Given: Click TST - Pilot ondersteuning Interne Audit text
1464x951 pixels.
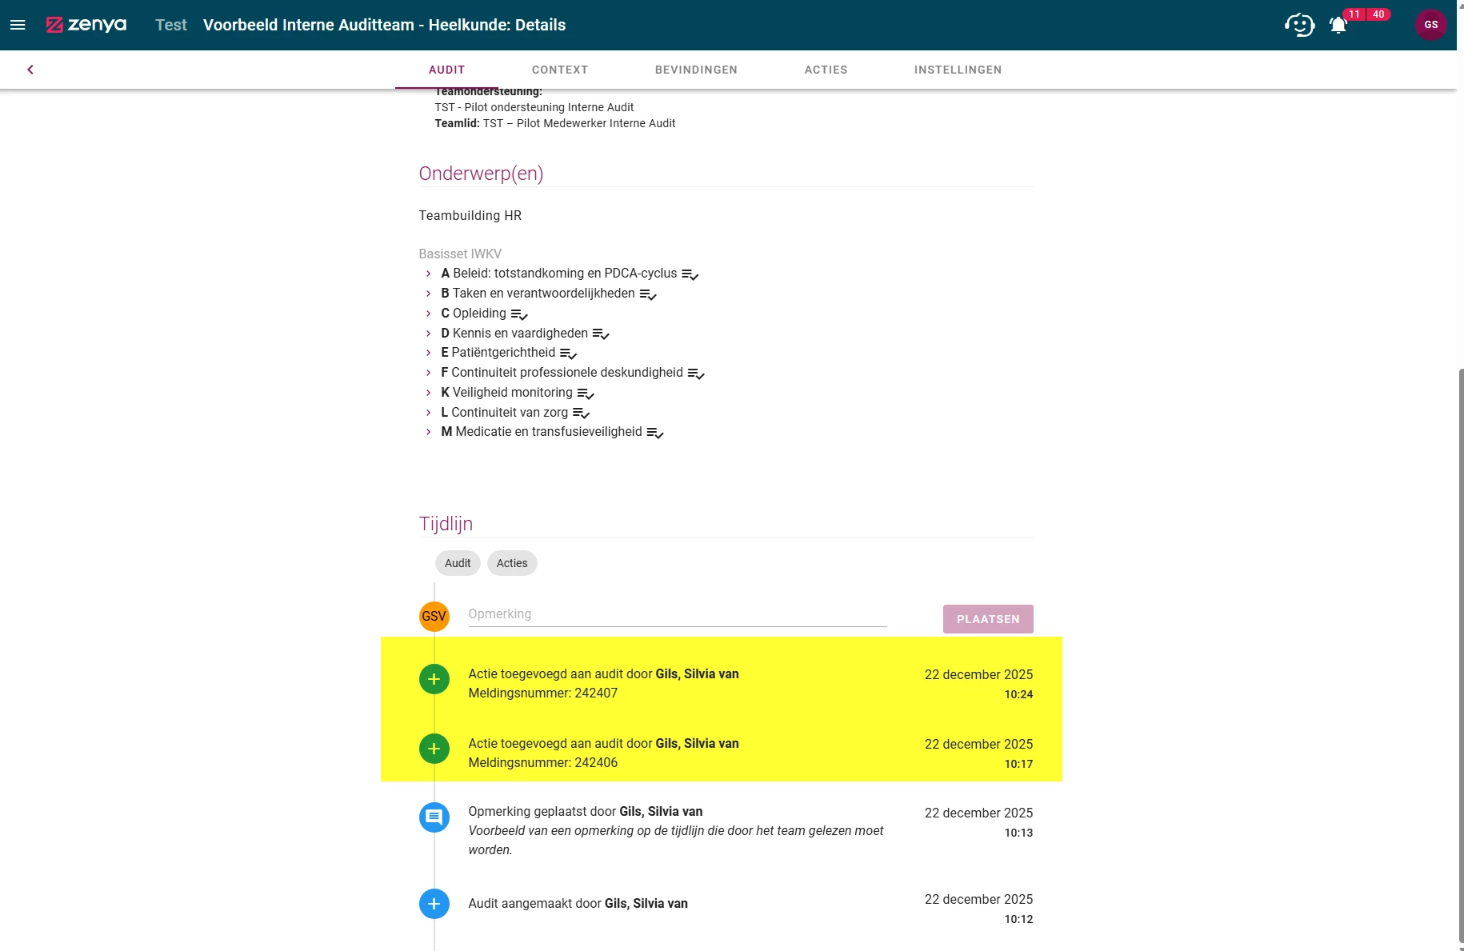Looking at the screenshot, I should [534, 107].
